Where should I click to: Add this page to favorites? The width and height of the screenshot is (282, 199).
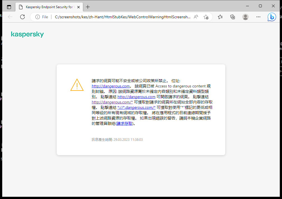(x=206, y=17)
